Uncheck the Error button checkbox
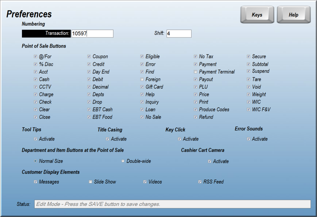Image resolution: width=317 pixels, height=217 pixels. point(142,64)
